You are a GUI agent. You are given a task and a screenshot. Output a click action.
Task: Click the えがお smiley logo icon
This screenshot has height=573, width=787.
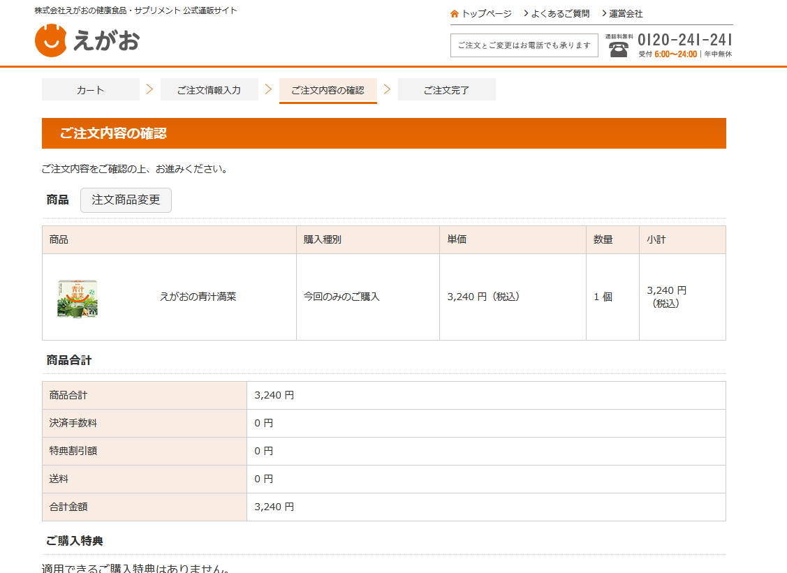(51, 40)
